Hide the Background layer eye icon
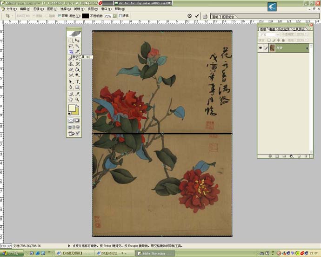Image resolution: width=321 pixels, height=257 pixels. (x=260, y=48)
